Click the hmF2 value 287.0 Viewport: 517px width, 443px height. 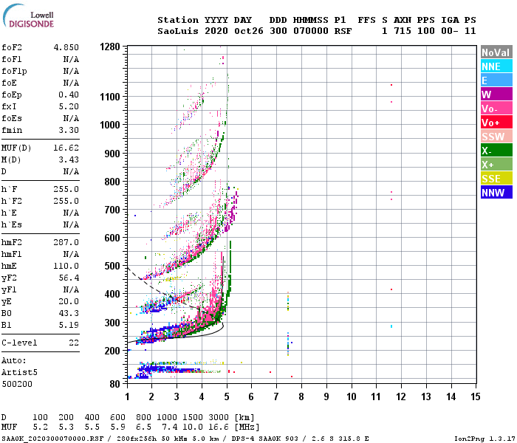click(66, 243)
